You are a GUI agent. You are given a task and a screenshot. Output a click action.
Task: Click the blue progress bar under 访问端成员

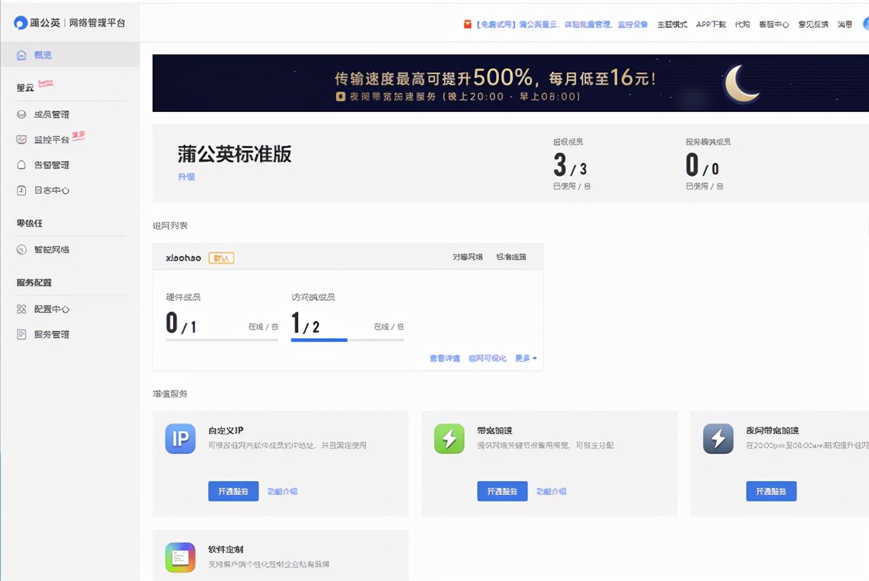point(318,341)
